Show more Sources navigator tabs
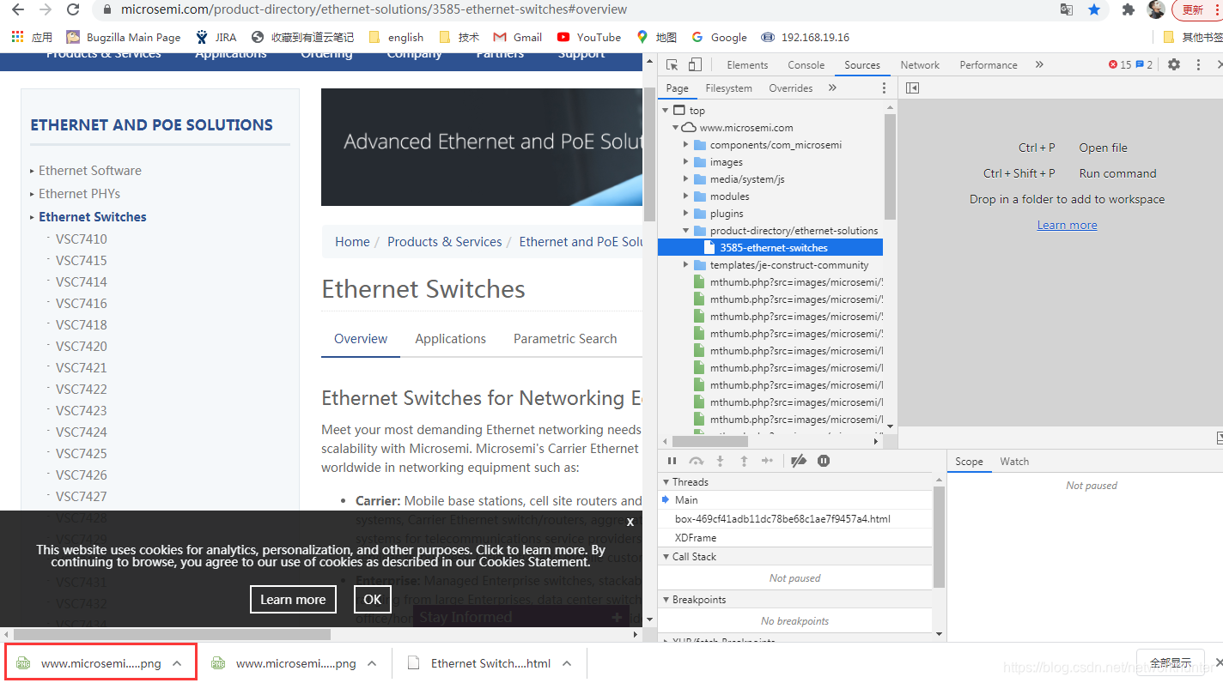Viewport: 1223px width, 683px height. pos(832,88)
